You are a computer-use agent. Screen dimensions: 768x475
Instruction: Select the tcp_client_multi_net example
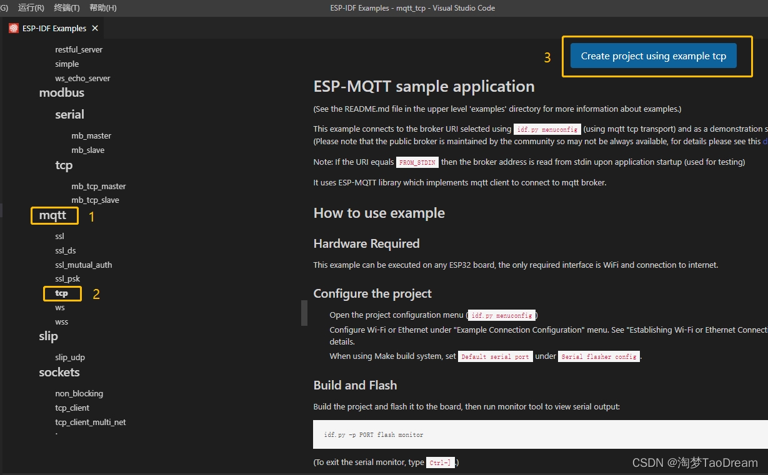tap(91, 422)
